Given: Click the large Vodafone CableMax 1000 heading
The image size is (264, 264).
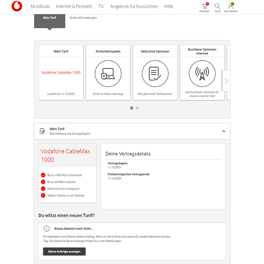Looking at the screenshot, I should point(65,155).
